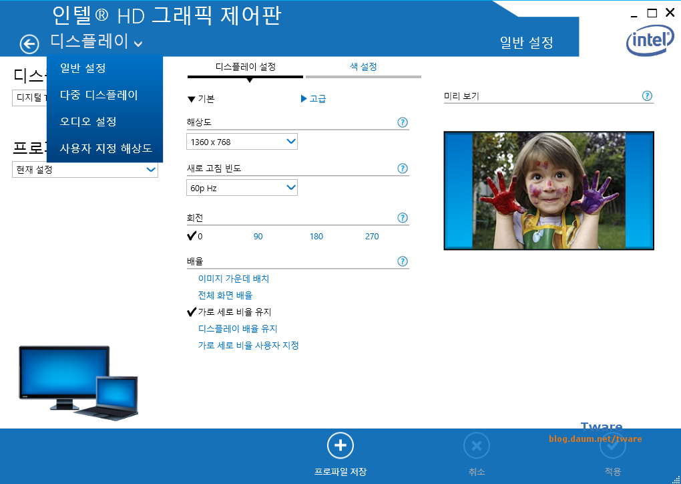Click the plus icon to save profile
This screenshot has width=681, height=484.
[x=340, y=445]
